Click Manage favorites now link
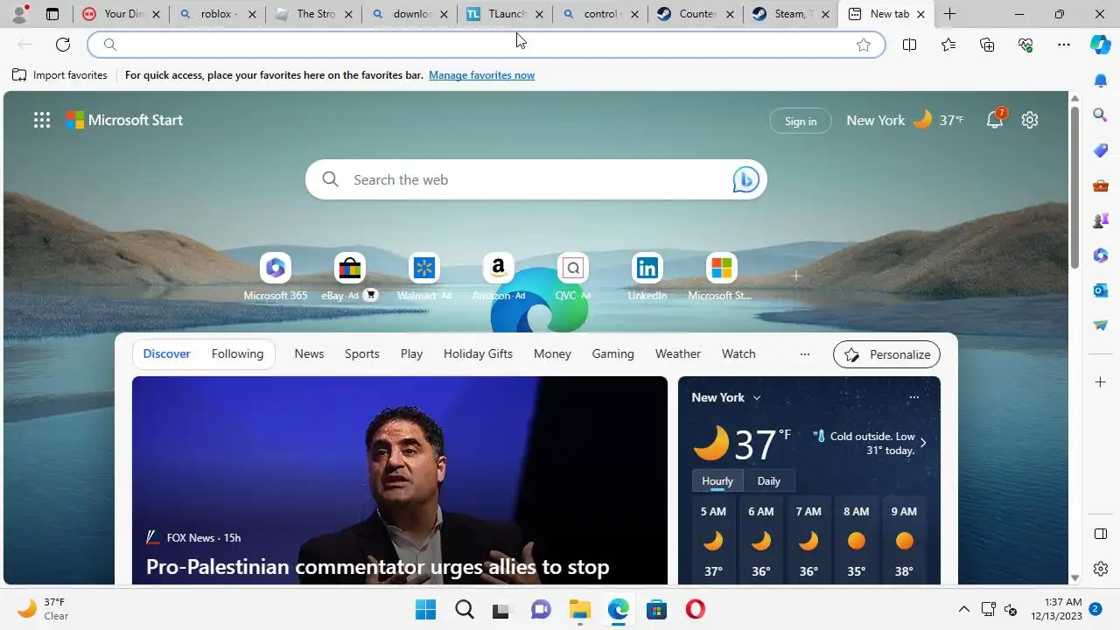The width and height of the screenshot is (1120, 630). (x=481, y=75)
